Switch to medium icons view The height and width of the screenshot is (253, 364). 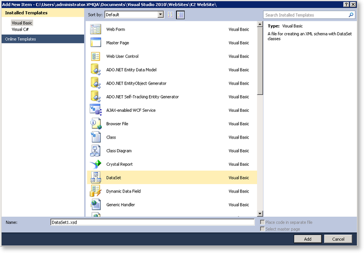180,15
